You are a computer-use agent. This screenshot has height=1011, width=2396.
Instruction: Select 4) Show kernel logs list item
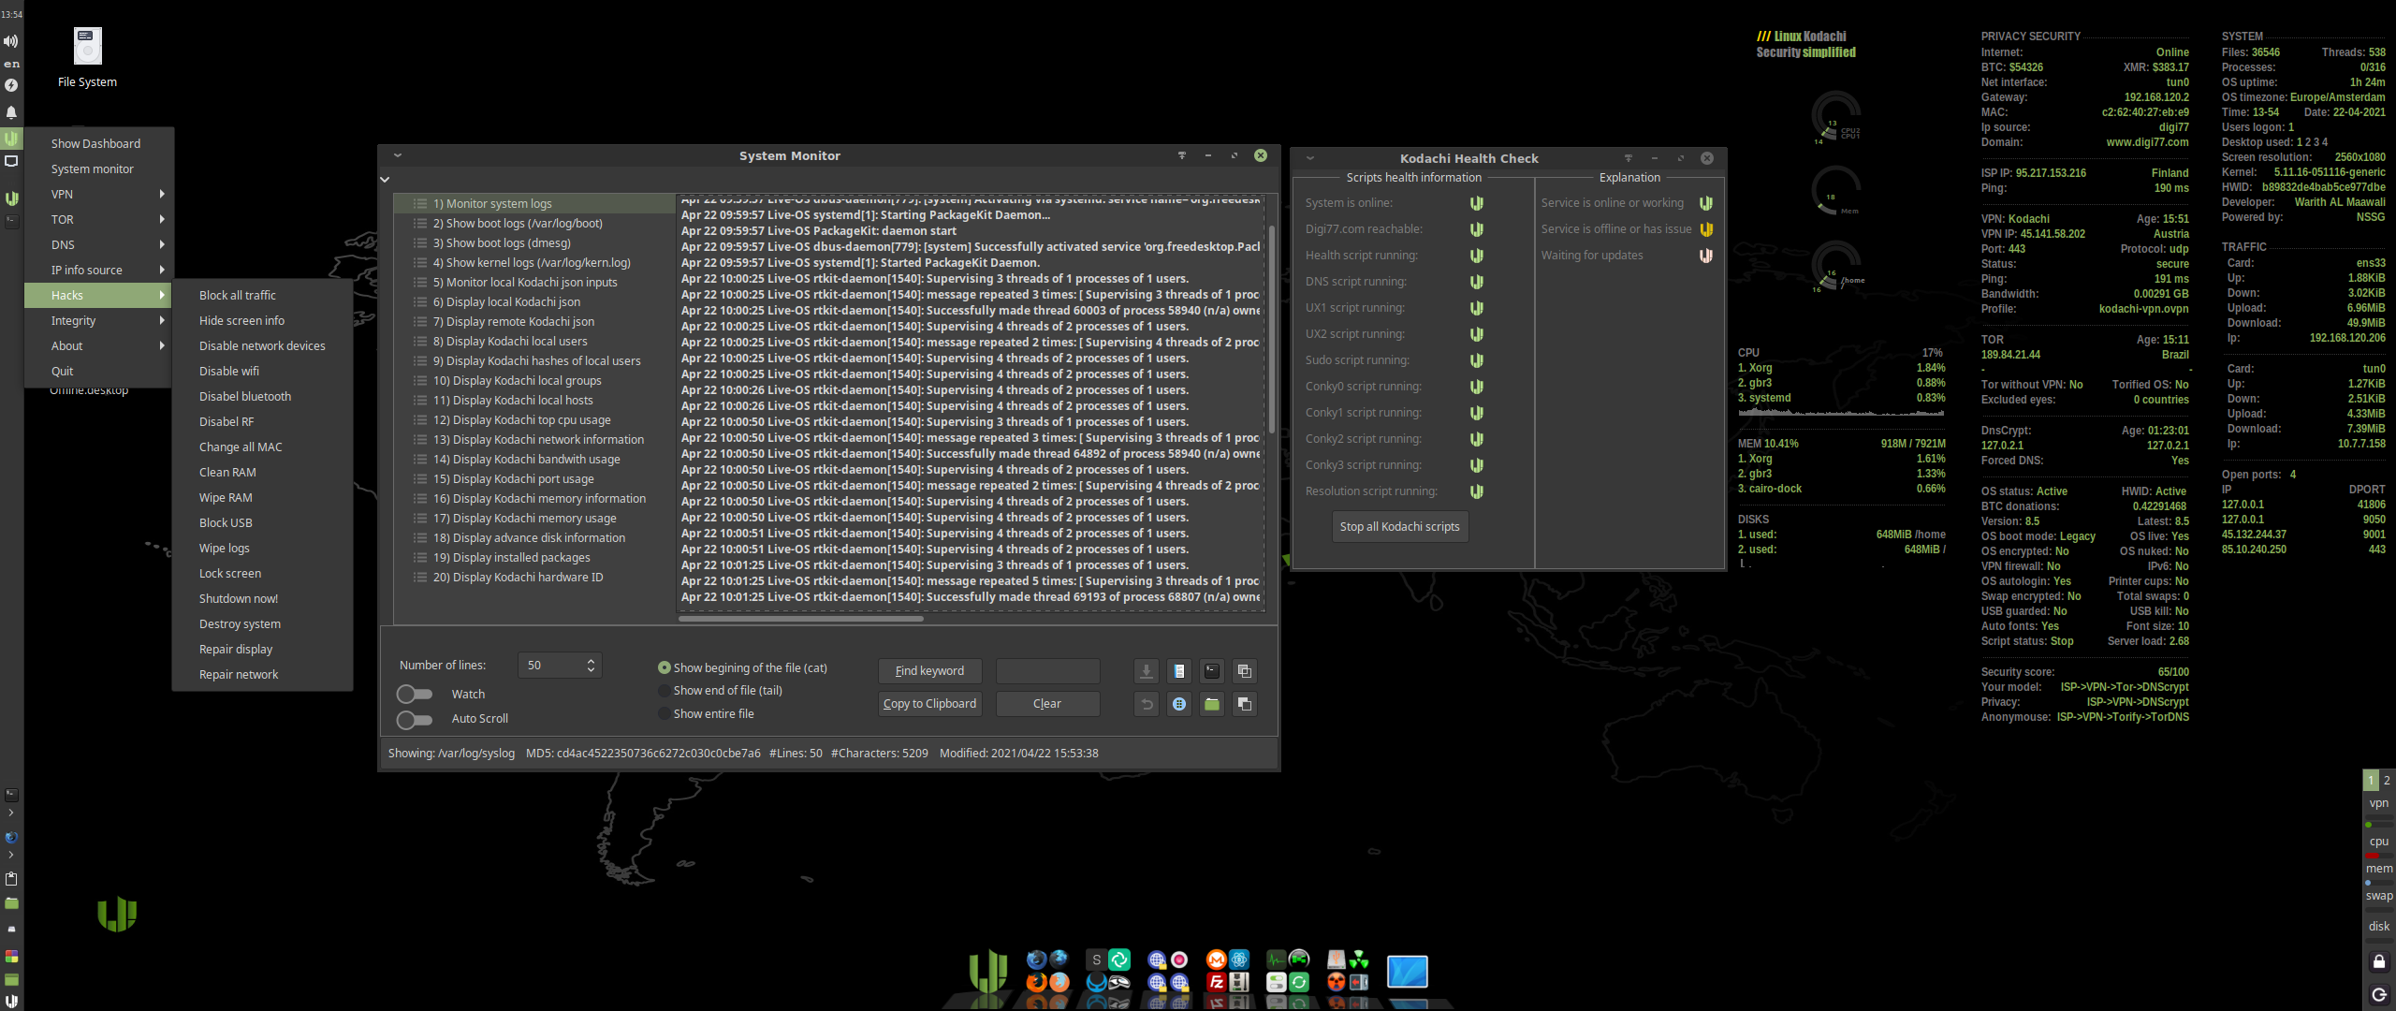pos(533,263)
